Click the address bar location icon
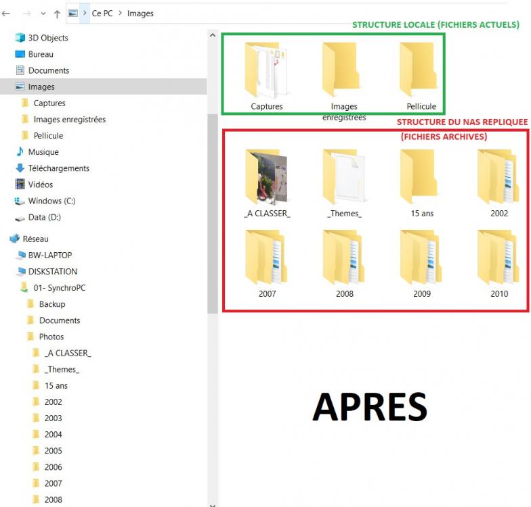 click(73, 14)
